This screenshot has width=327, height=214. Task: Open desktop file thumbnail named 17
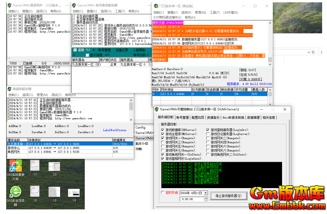[35, 166]
